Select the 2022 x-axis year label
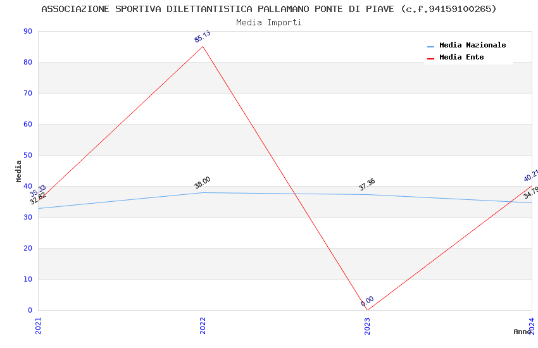Image resolution: width=538 pixels, height=348 pixels. pyautogui.click(x=203, y=325)
